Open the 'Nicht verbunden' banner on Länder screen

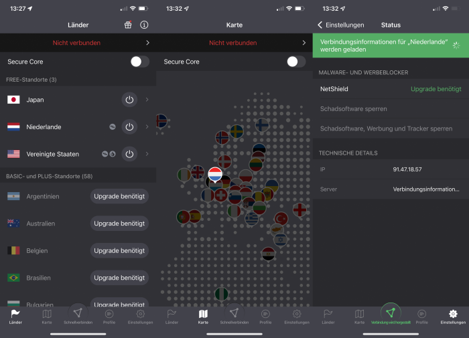(x=78, y=43)
